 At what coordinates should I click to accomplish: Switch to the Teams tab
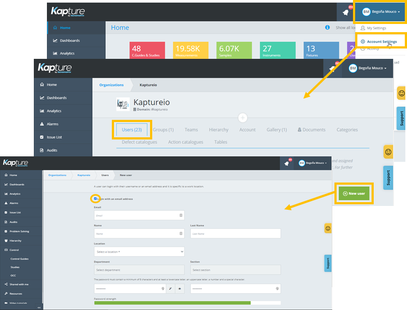[191, 130]
